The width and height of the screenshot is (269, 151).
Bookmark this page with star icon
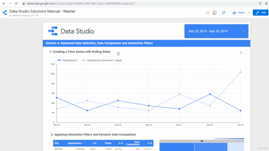[x=266, y=3]
